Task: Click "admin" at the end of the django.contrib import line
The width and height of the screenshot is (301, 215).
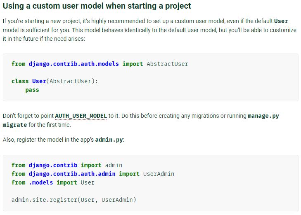Action: [x=114, y=165]
